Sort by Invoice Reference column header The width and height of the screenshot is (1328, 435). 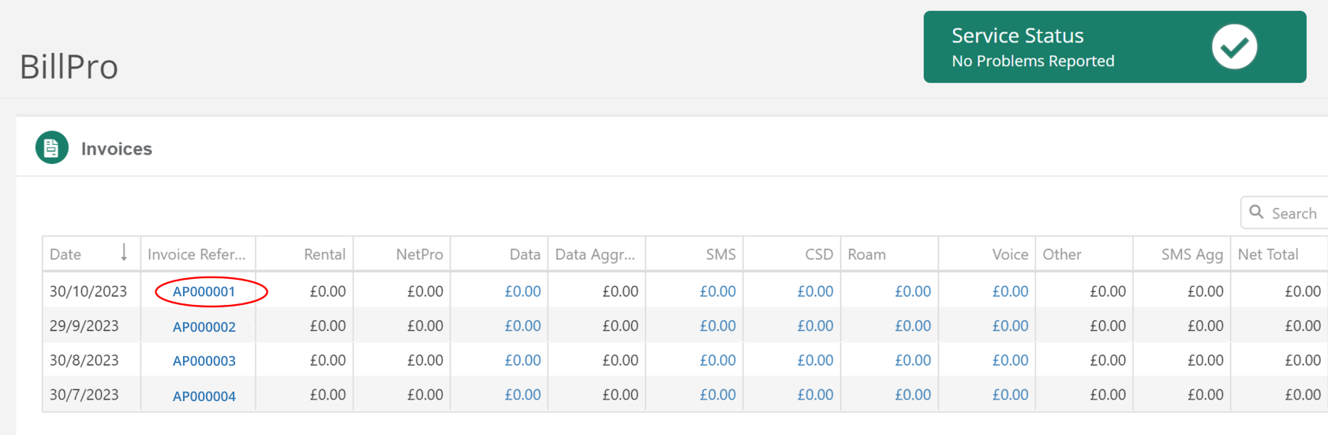pyautogui.click(x=196, y=255)
